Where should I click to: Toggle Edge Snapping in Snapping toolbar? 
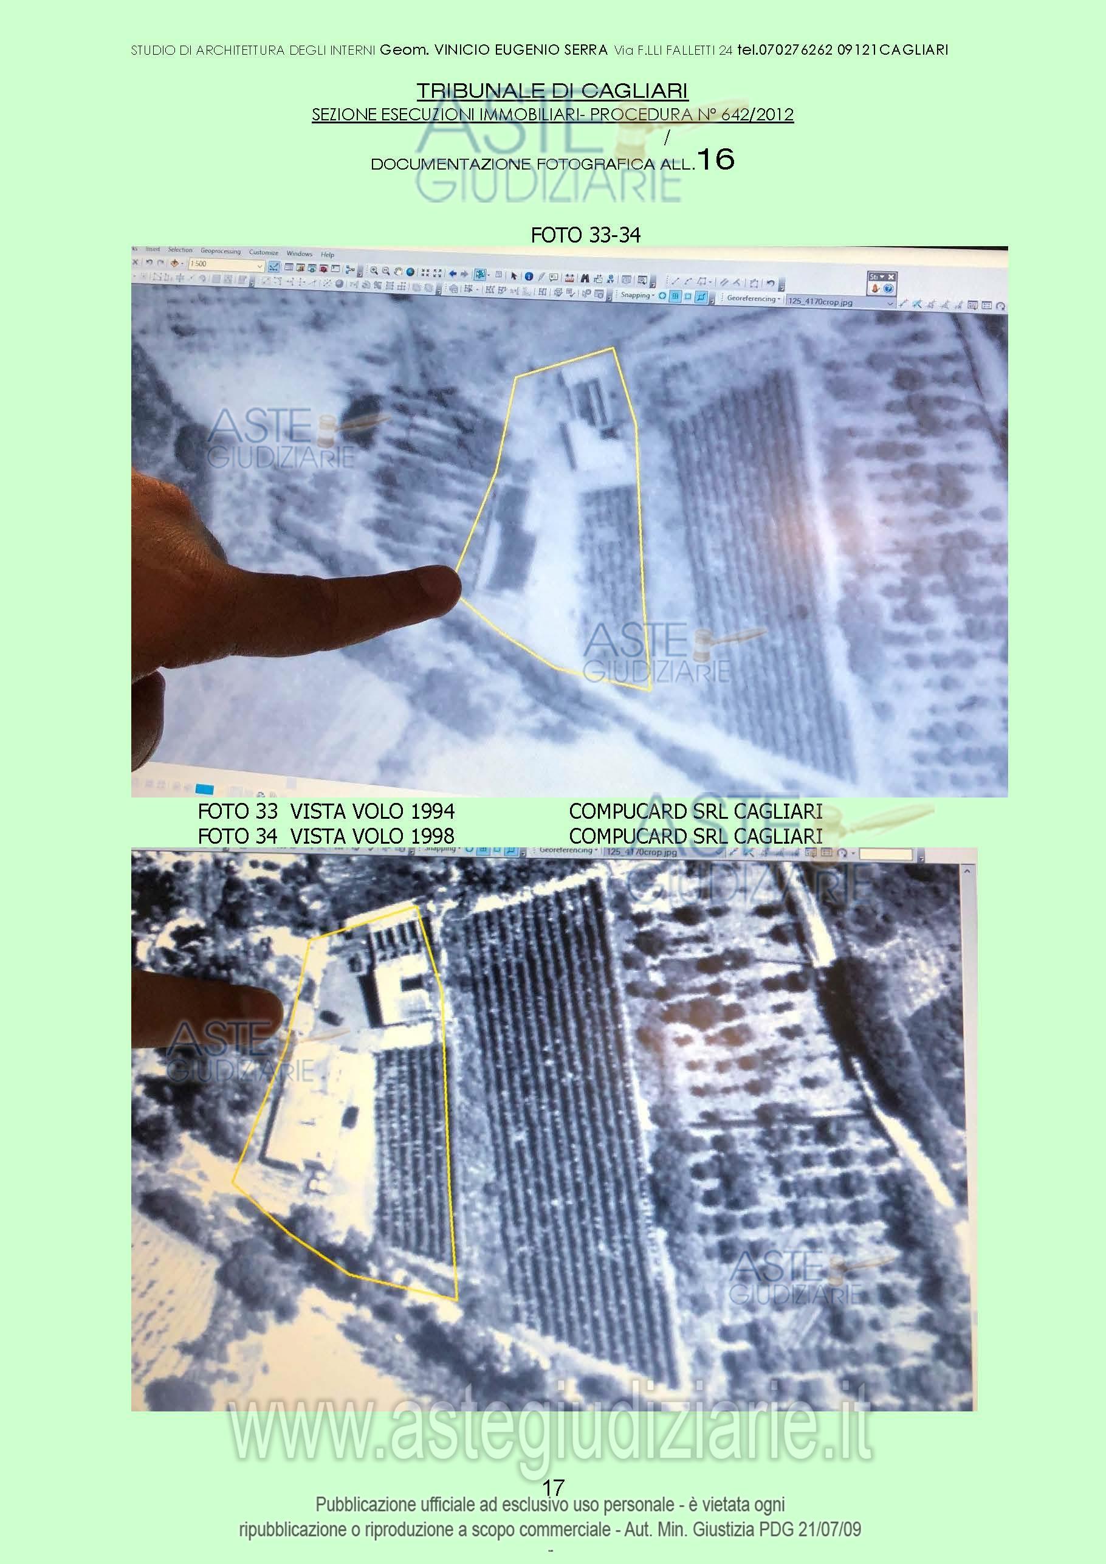[701, 298]
